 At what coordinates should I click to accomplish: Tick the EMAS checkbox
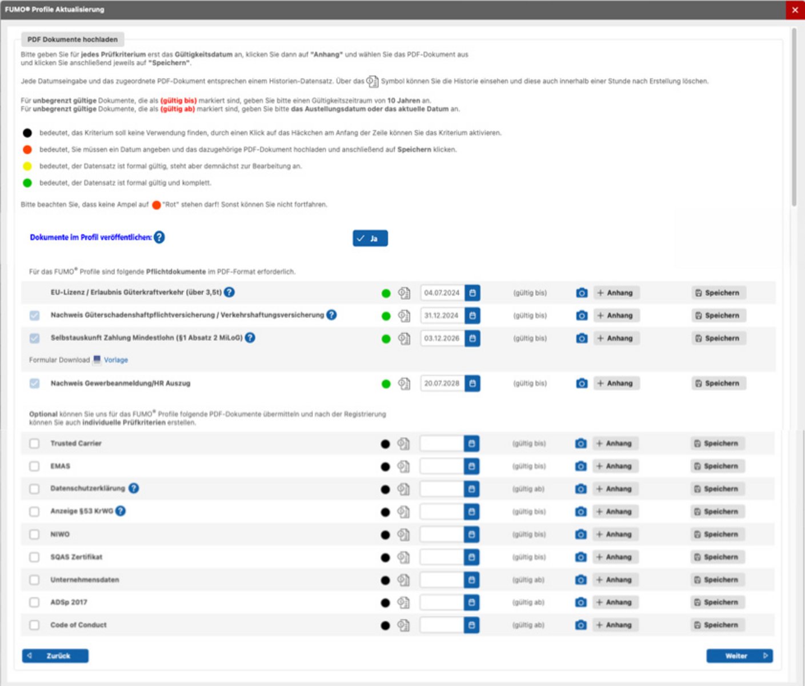[x=34, y=466]
